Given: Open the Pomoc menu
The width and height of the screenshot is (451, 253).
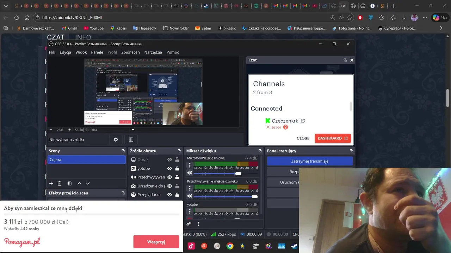Looking at the screenshot, I should [173, 52].
